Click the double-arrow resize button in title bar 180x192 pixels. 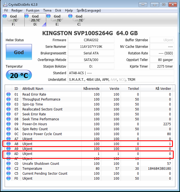tap(143, 5)
